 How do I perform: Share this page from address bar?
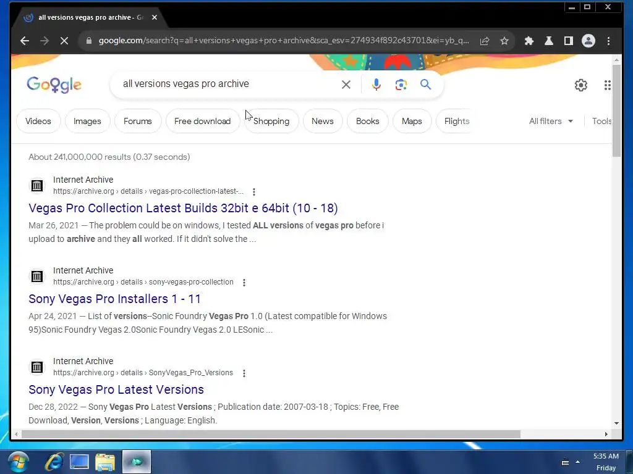click(485, 41)
